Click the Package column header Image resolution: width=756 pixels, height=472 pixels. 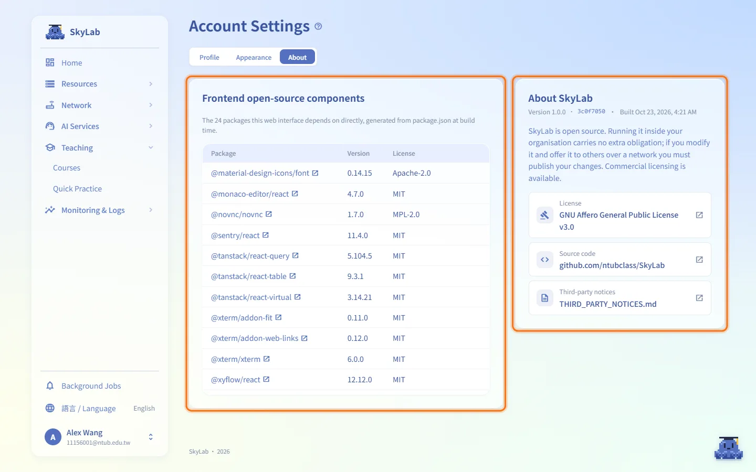pos(223,153)
